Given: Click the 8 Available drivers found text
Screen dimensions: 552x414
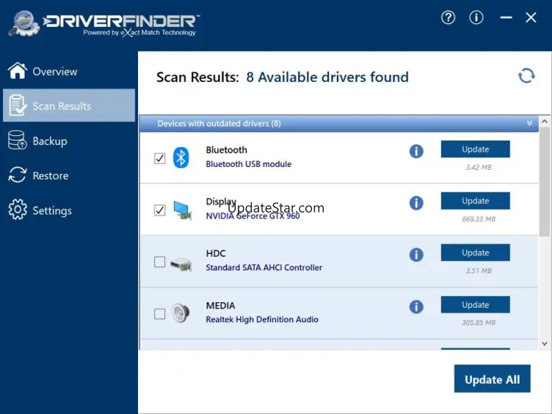Looking at the screenshot, I should (328, 77).
